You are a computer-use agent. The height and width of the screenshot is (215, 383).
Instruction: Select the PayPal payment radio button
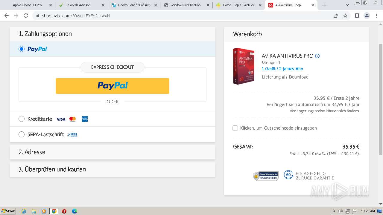point(22,49)
